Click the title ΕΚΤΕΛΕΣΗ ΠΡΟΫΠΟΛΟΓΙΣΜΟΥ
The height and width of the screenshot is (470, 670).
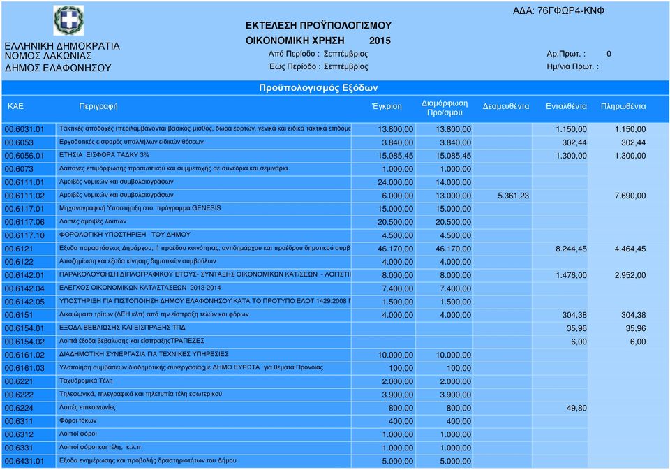tap(318, 26)
